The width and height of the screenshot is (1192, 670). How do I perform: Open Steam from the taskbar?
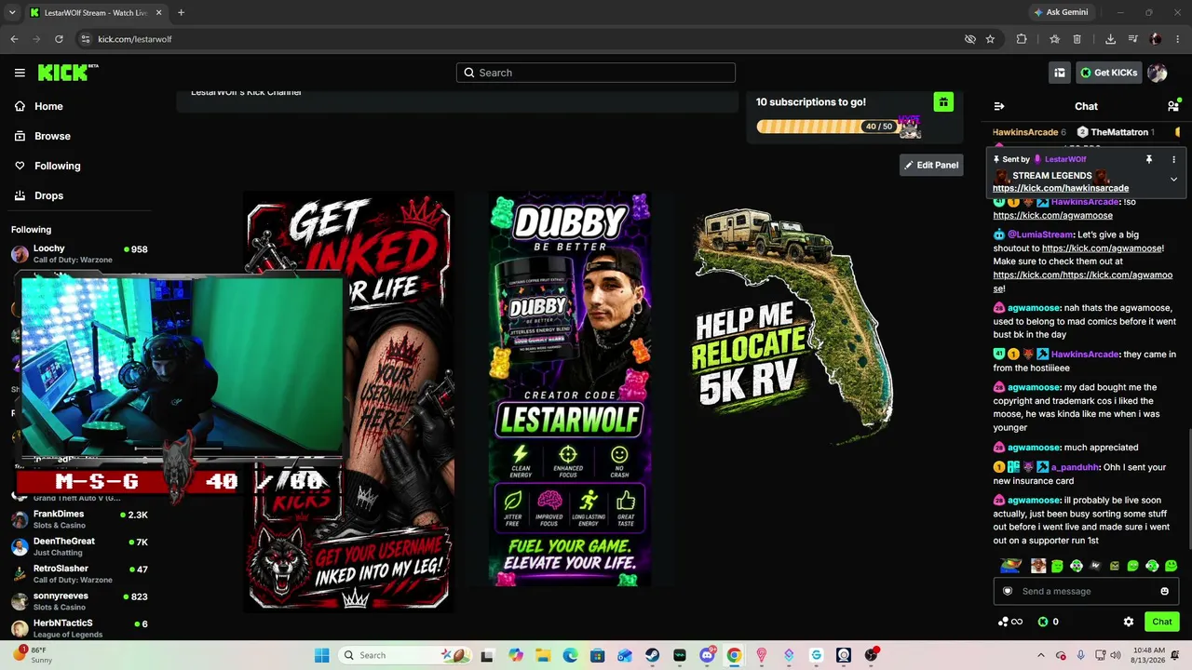(653, 655)
